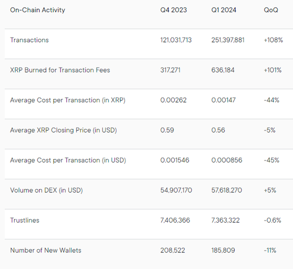Select the Q4 2023 column header
This screenshot has height=269, width=293.
pos(174,10)
